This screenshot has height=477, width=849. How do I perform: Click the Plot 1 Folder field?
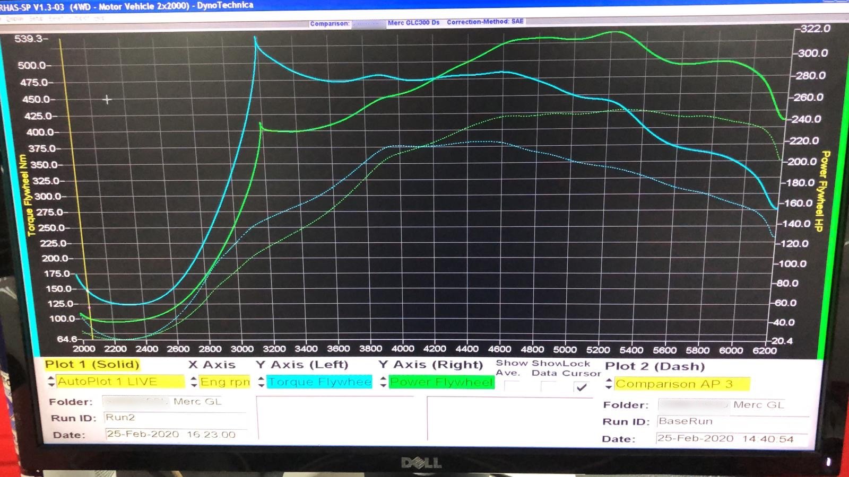176,402
